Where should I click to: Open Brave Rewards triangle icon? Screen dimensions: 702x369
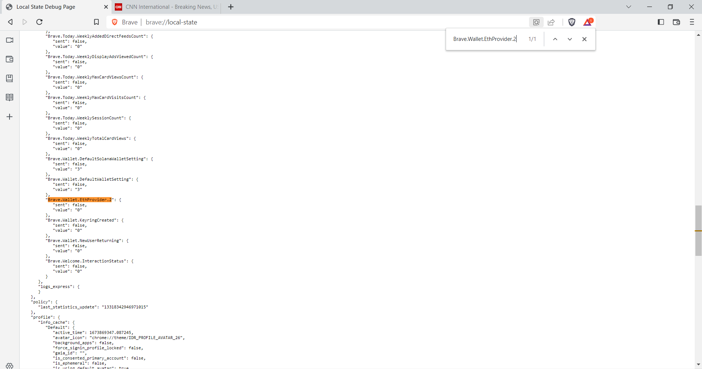[587, 22]
